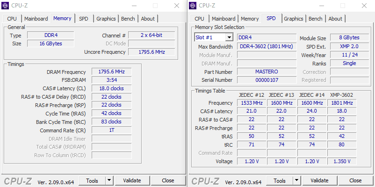The height and width of the screenshot is (187, 375).
Task: Click the tRP 22 clocks value
Action: coord(112,105)
